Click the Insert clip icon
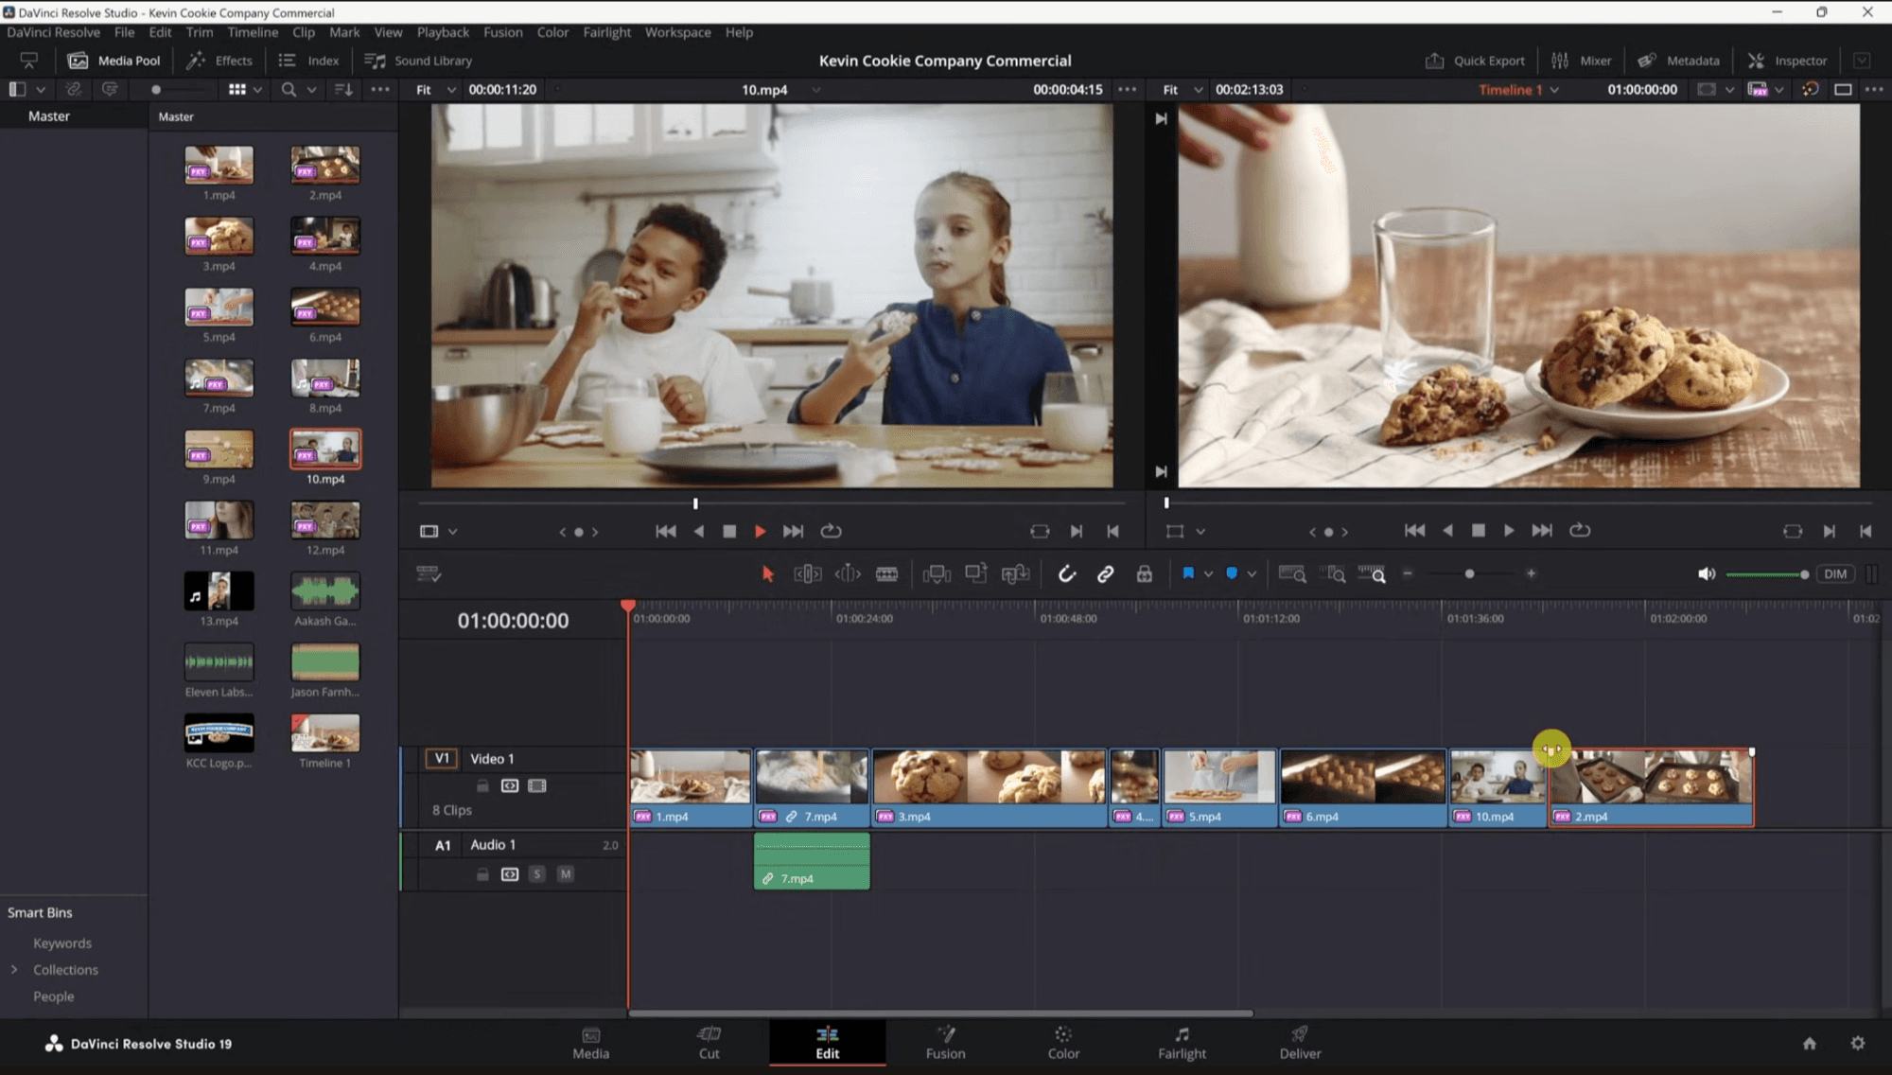 click(936, 573)
